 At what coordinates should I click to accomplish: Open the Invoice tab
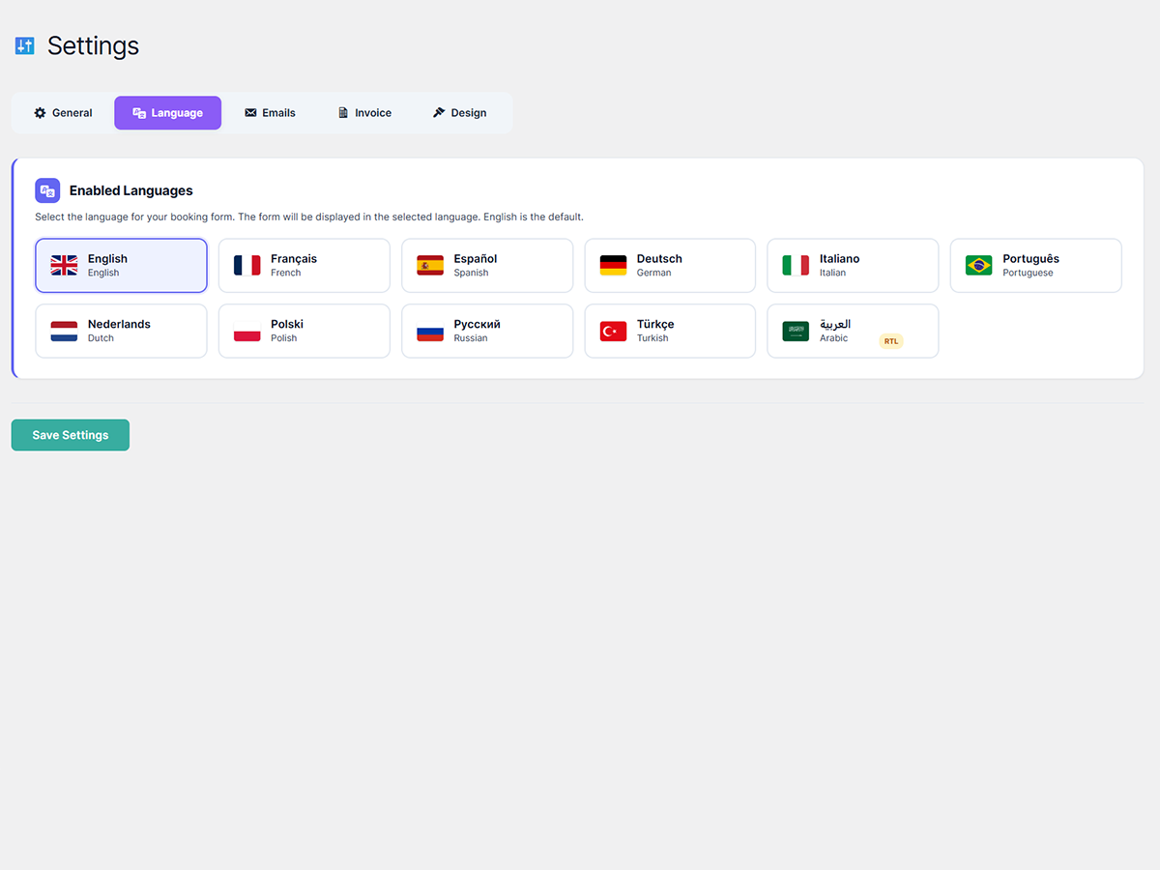click(364, 113)
